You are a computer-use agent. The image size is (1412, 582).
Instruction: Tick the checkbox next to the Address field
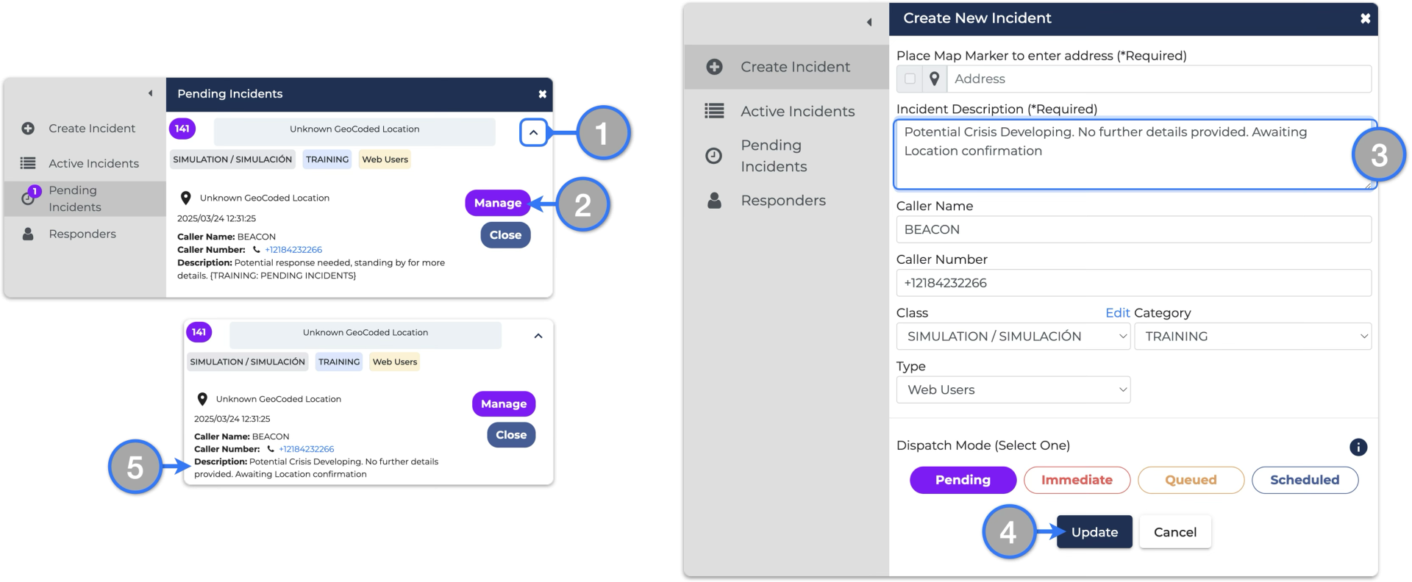pyautogui.click(x=910, y=79)
